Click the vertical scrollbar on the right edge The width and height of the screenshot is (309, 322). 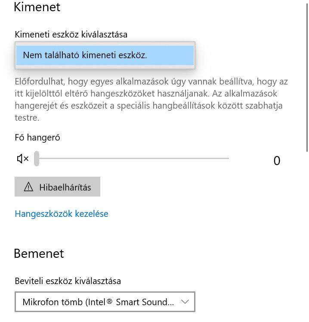307,78
